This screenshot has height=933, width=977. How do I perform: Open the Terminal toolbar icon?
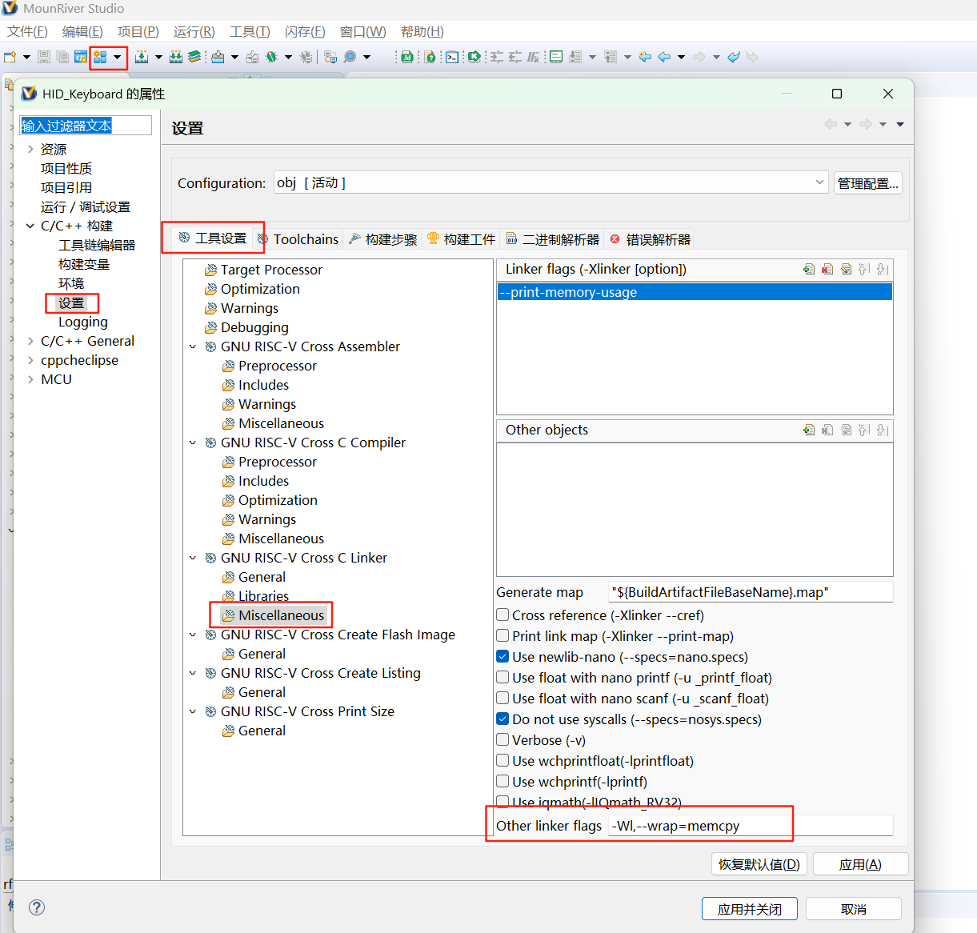click(452, 57)
